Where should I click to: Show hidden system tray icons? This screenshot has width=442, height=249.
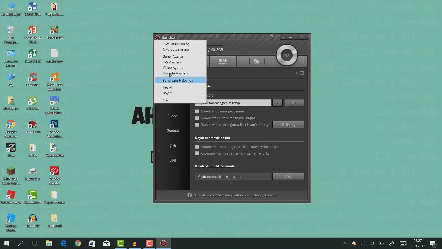click(x=344, y=243)
